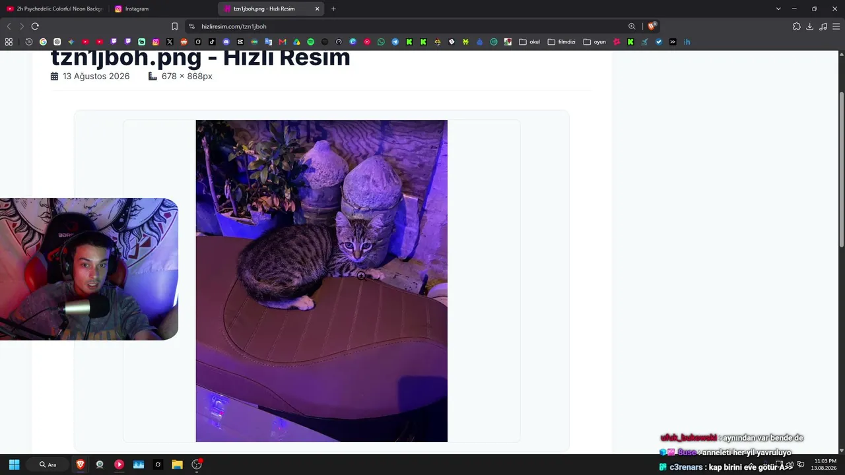Open the Gemini bookmark
The image size is (845, 475).
point(71,42)
